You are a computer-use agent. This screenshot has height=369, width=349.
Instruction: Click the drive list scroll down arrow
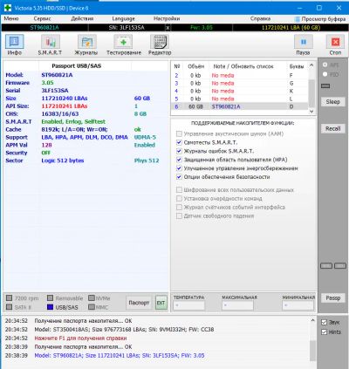311,112
